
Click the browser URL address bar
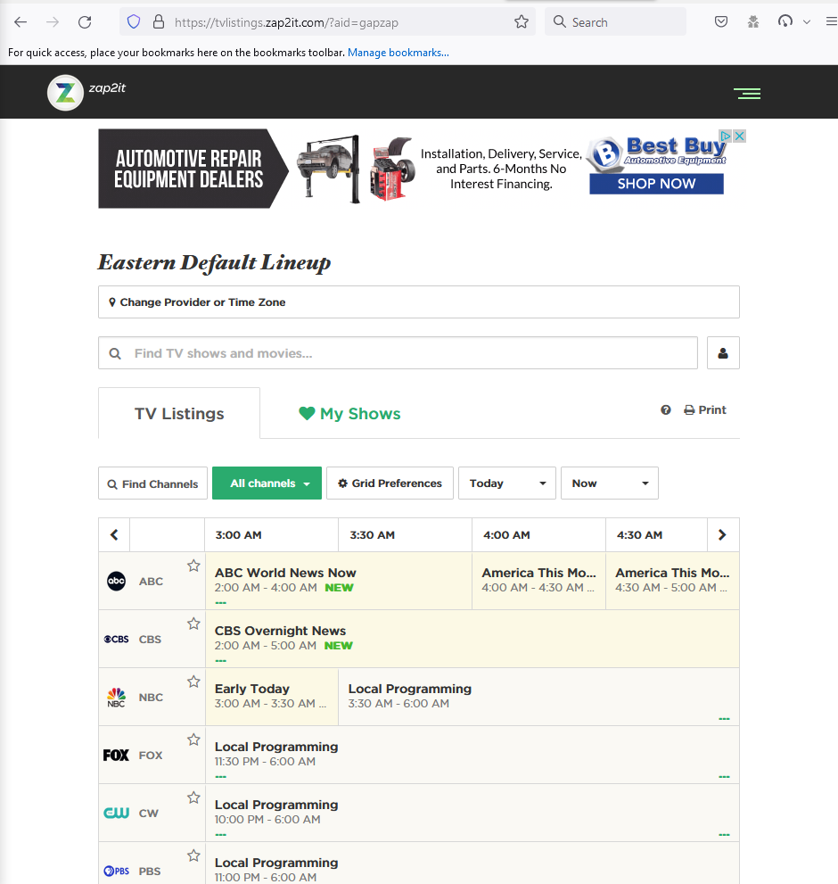tap(327, 22)
